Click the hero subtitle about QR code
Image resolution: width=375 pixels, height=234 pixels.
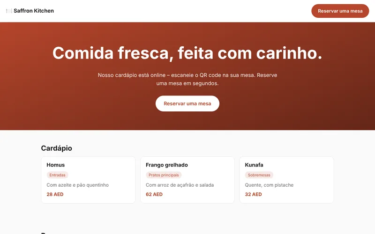pos(187,79)
